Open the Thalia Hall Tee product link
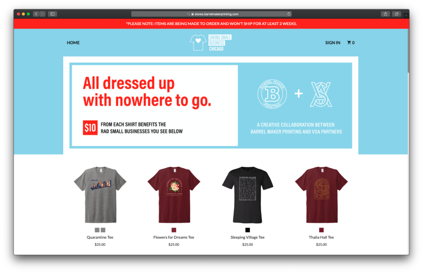Screen dimensions: 423x273 coord(321,237)
